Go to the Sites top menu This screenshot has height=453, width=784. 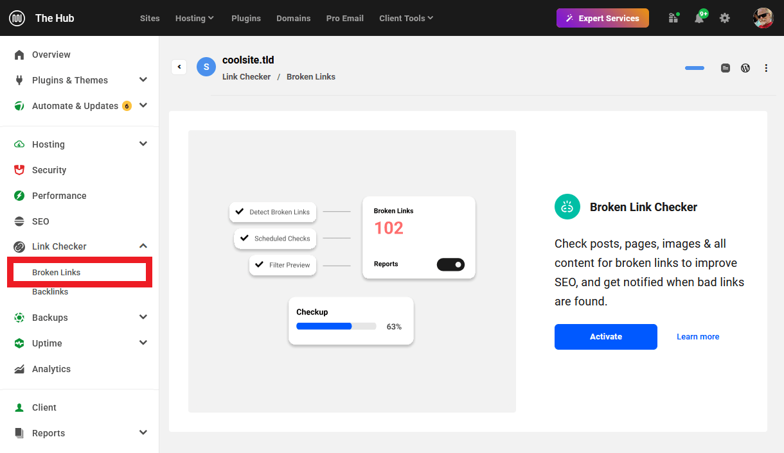point(150,18)
